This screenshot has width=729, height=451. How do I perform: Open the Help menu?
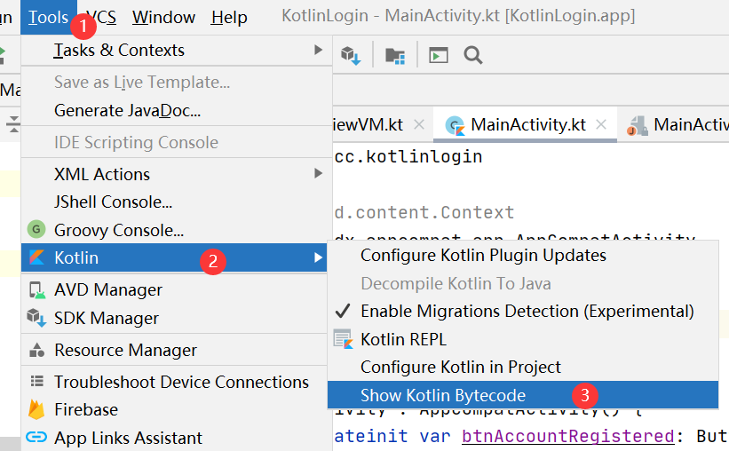tap(229, 17)
